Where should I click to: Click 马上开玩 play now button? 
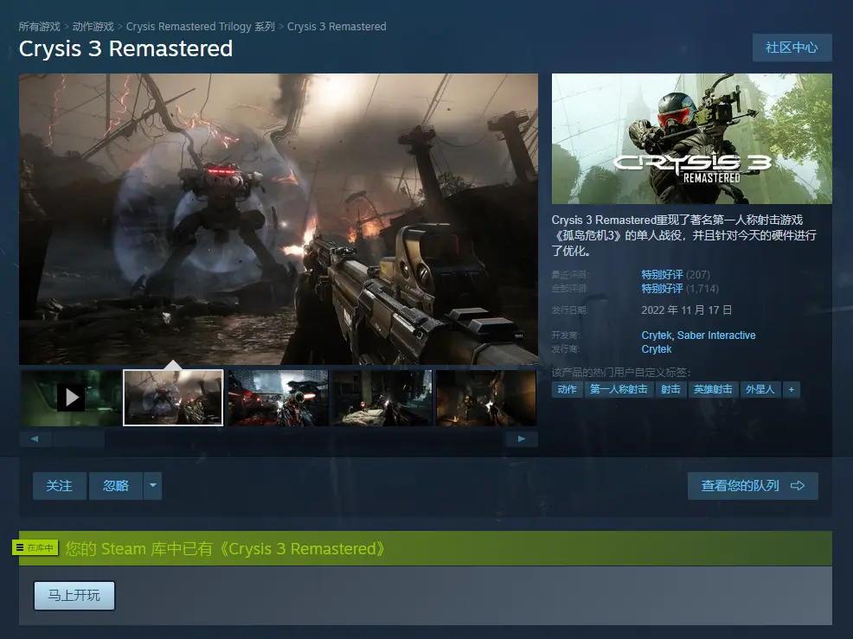(x=74, y=596)
